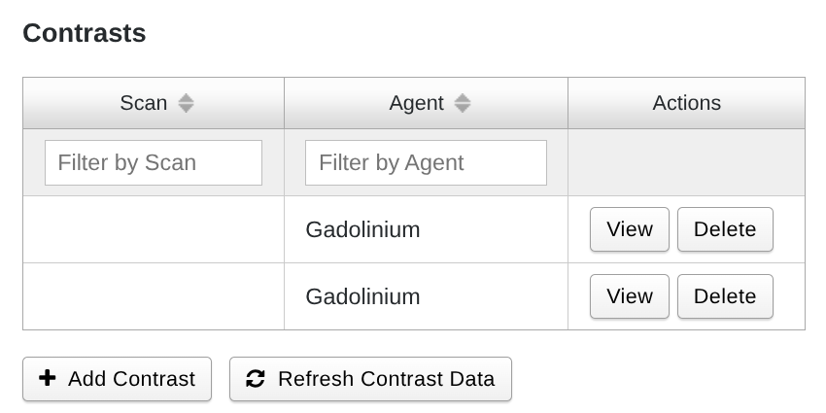
Task: Click the empty Scan cell in second row
Action: pos(154,296)
